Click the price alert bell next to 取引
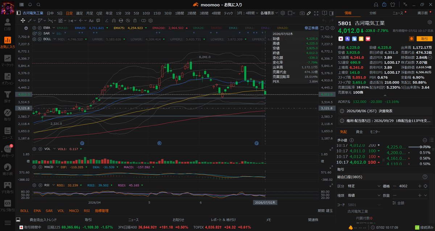Viewport: 435px width, 231px height. coord(411,38)
